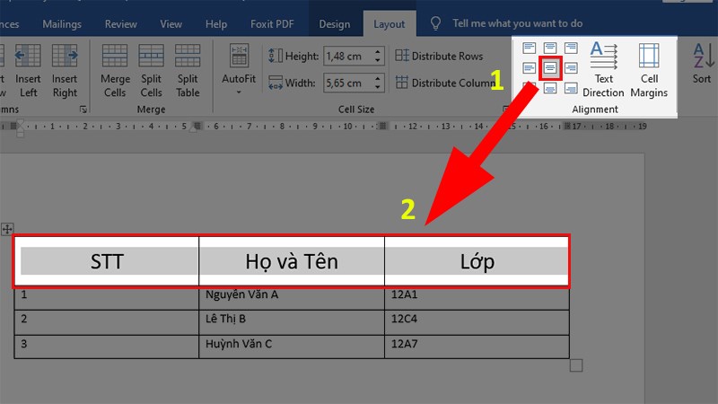Click the Tell me what you want to do box
The width and height of the screenshot is (718, 404).
point(518,23)
